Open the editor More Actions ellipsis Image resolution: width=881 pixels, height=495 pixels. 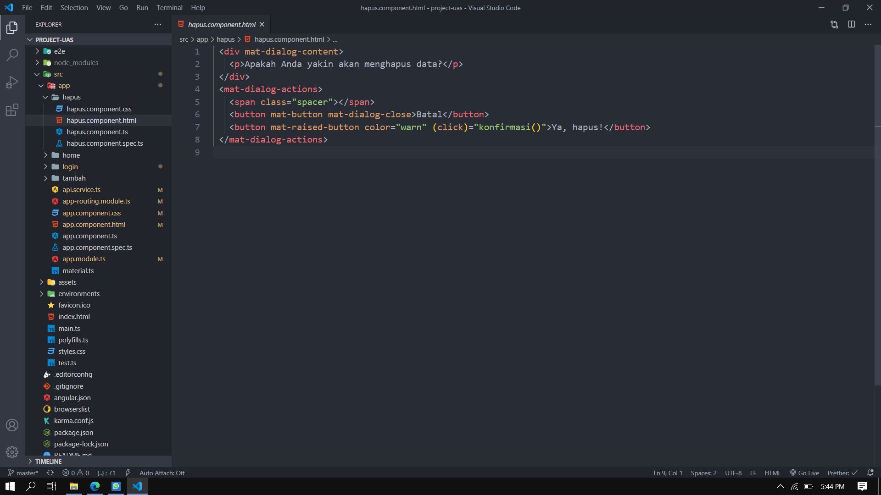[x=868, y=24]
